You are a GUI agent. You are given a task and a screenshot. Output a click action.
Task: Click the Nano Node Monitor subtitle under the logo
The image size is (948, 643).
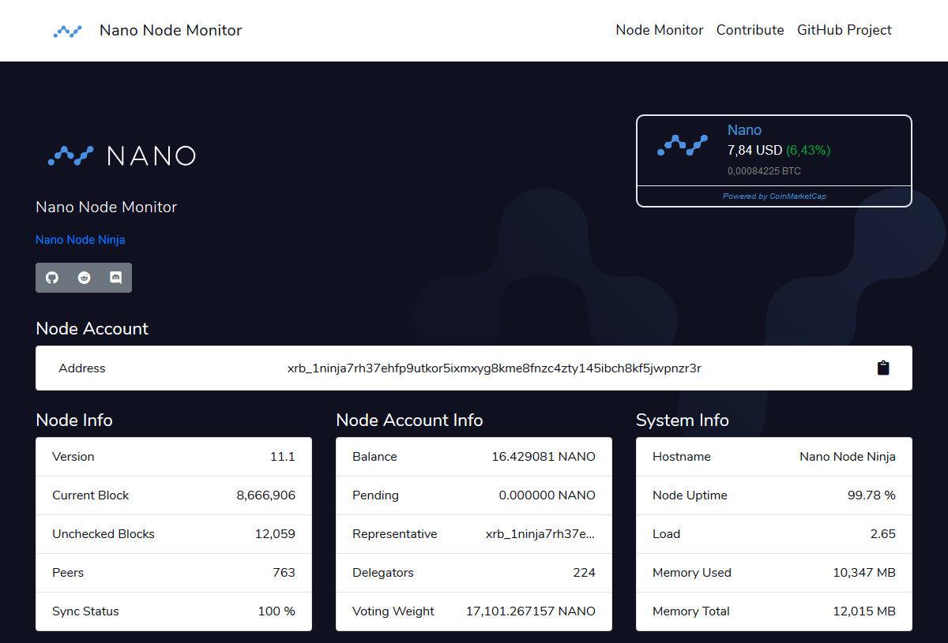tap(107, 207)
